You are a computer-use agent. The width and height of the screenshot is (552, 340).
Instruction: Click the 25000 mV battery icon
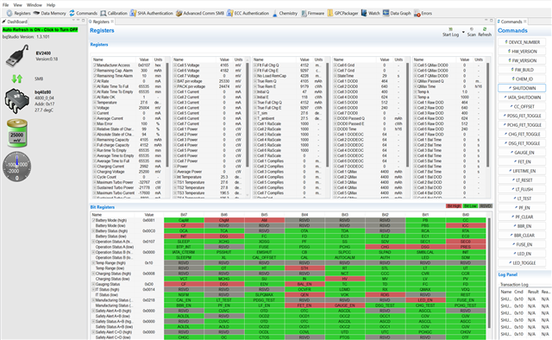point(17,133)
